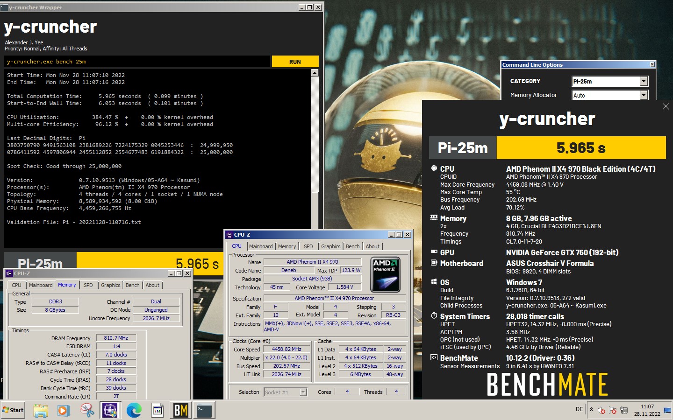Click the left CPU-Z window title icon
The image size is (673, 420).
point(9,273)
